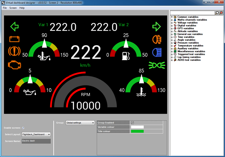Click the green Title colour swatch

tap(137, 131)
